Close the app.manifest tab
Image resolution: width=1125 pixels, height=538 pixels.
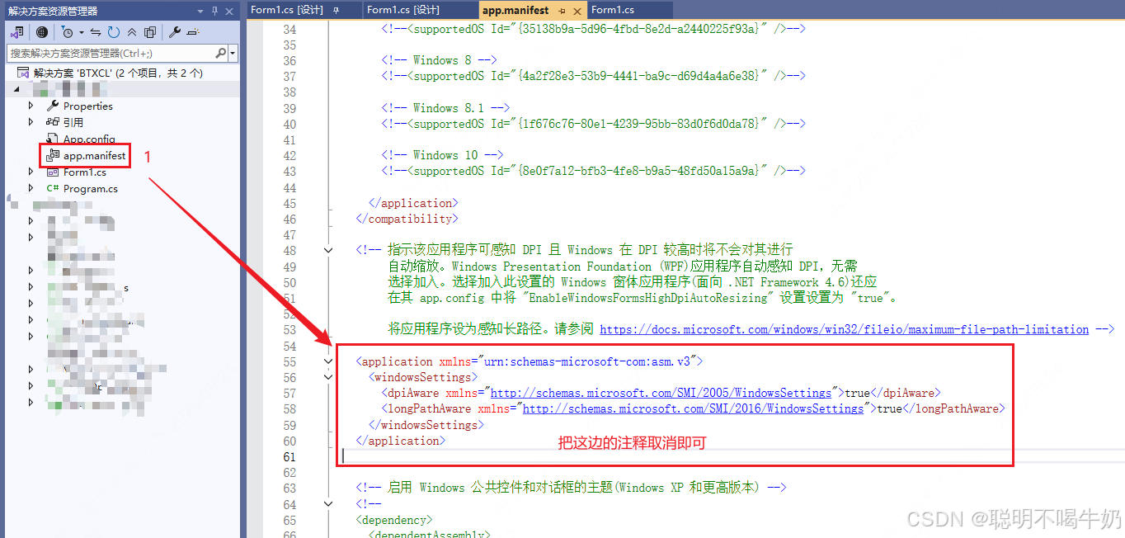tap(577, 10)
